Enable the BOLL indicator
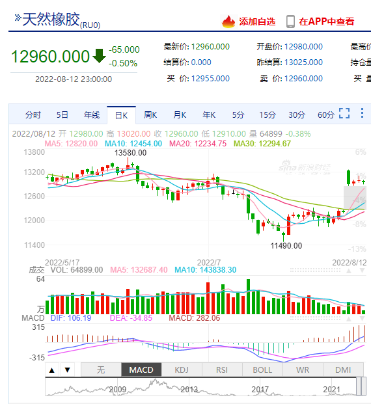The height and width of the screenshot is (404, 371). (x=262, y=370)
